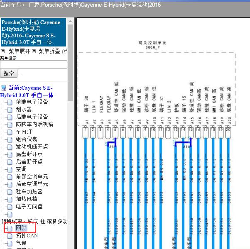Click page icon next to 车内灯
The height and width of the screenshot is (249, 250).
point(10,132)
